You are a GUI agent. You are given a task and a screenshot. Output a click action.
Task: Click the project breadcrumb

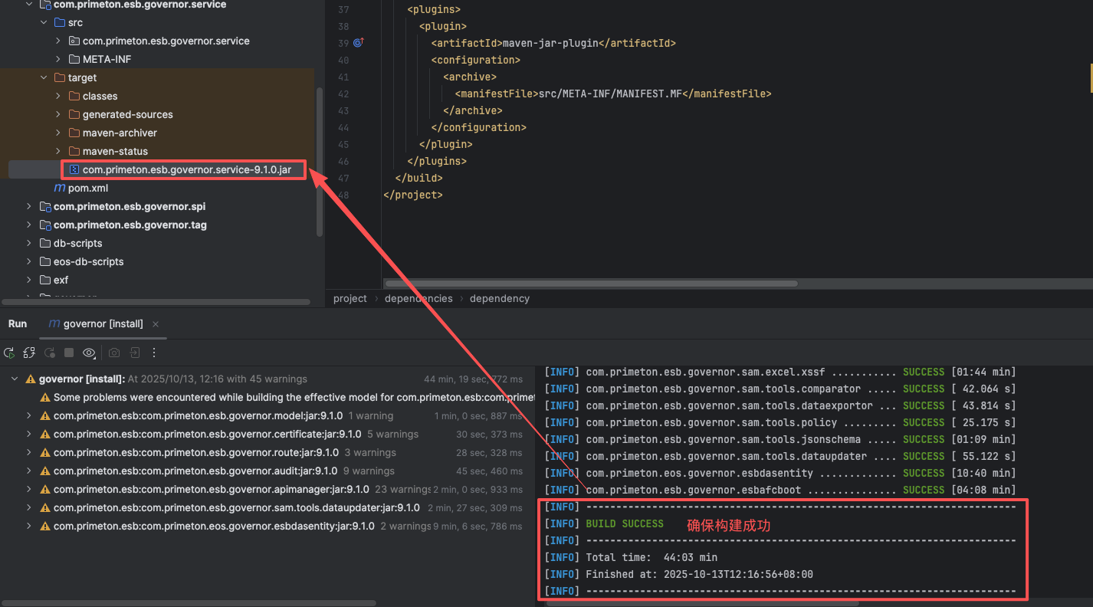pos(350,298)
